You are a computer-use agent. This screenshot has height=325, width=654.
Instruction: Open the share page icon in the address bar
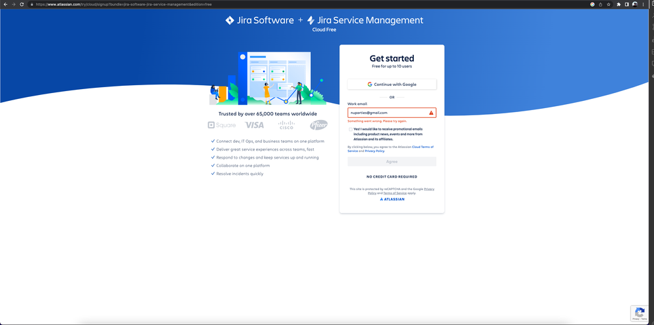600,4
